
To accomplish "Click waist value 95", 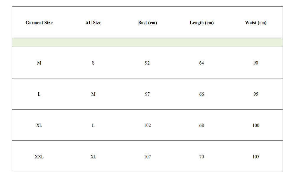I will (x=255, y=94).
